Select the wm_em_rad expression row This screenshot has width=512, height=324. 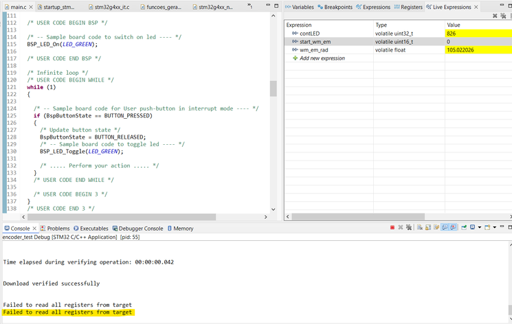(x=398, y=50)
